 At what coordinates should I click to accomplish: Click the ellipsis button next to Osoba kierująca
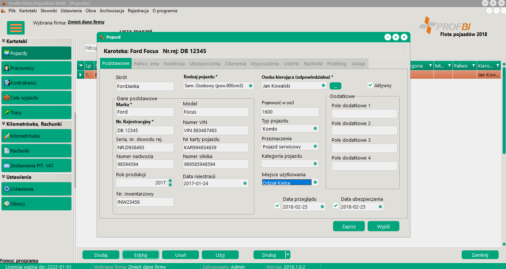tap(335, 86)
